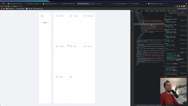This screenshot has width=188, height=106.
Task: Close the DevTools panel
Action: point(187,11)
